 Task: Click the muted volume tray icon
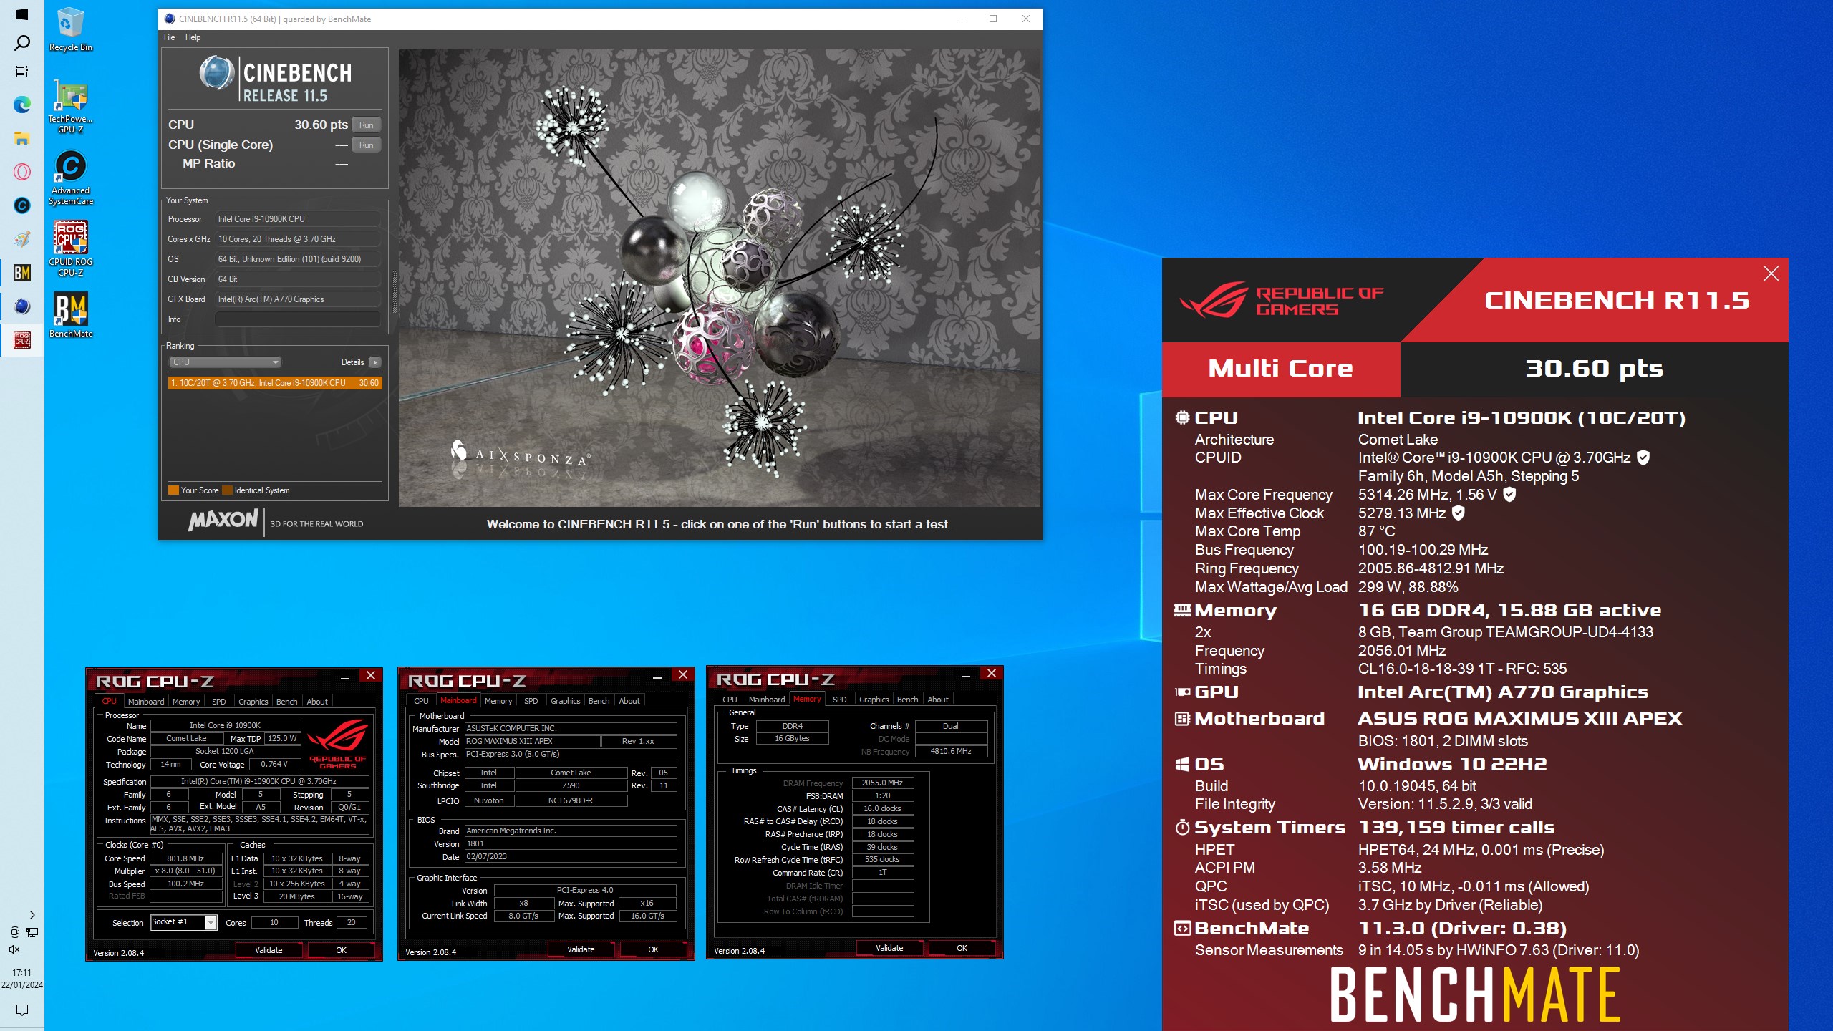point(14,950)
